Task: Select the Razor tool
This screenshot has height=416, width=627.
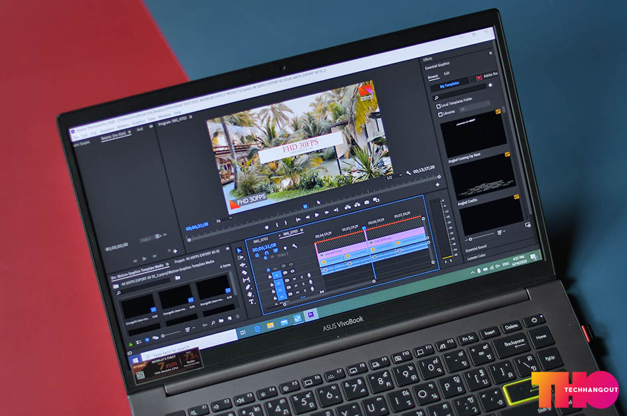Action: 244,273
